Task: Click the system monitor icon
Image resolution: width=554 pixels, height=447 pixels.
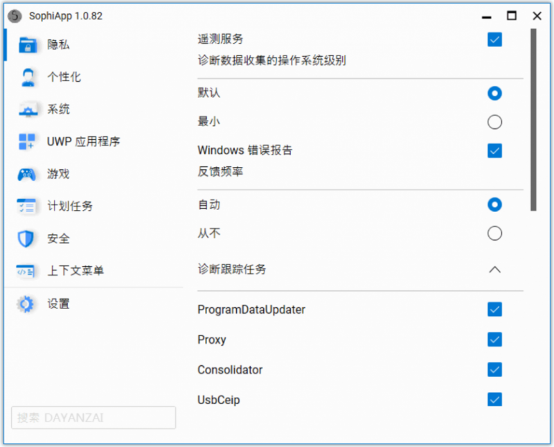Action: point(28,109)
